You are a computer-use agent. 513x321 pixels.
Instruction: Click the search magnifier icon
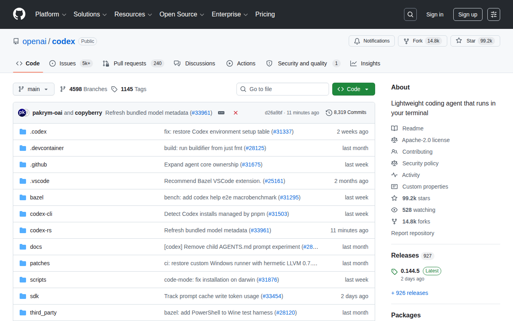(410, 14)
